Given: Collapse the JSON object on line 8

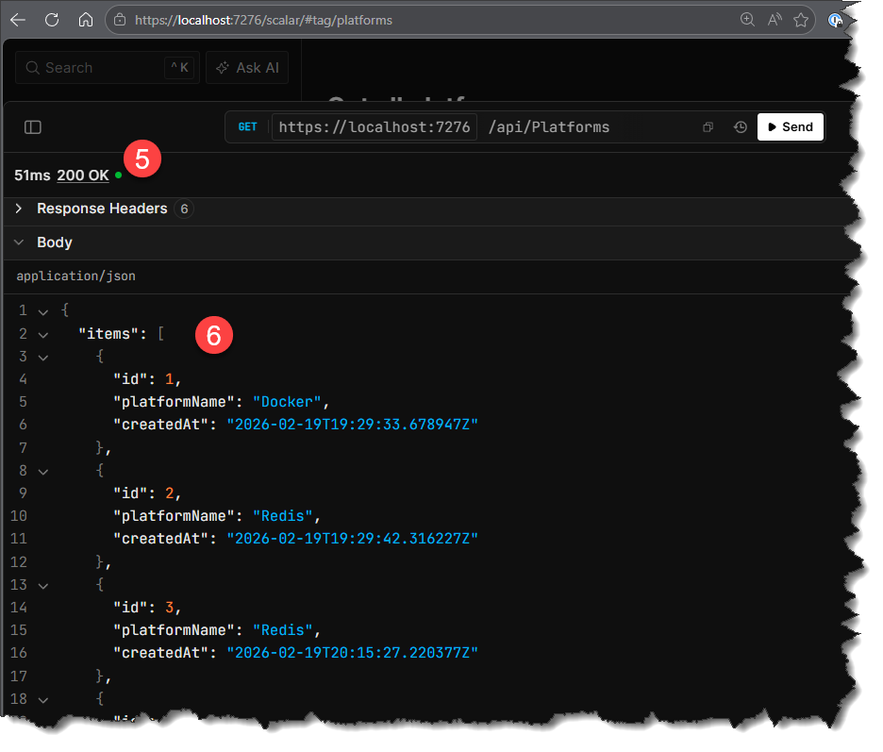Looking at the screenshot, I should 42,470.
